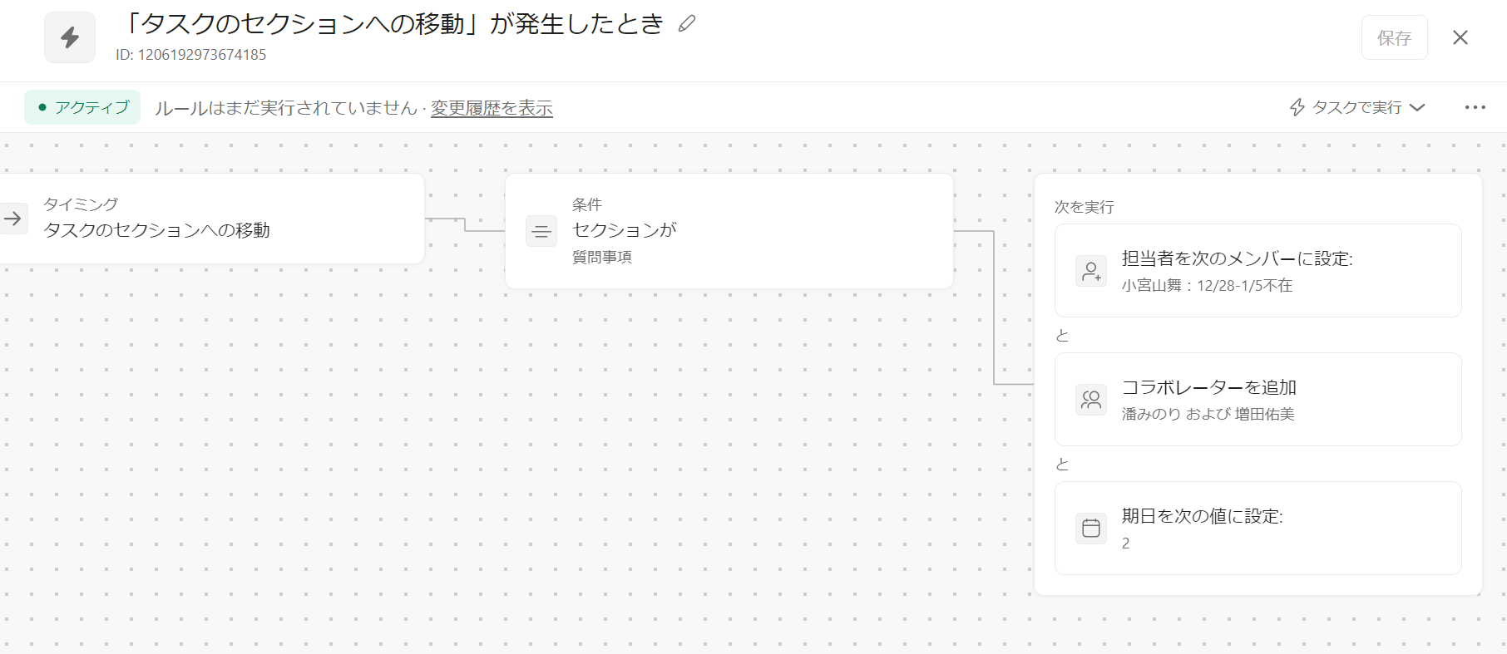Image resolution: width=1507 pixels, height=654 pixels.
Task: Open the three-dot more options menu
Action: coord(1475,107)
